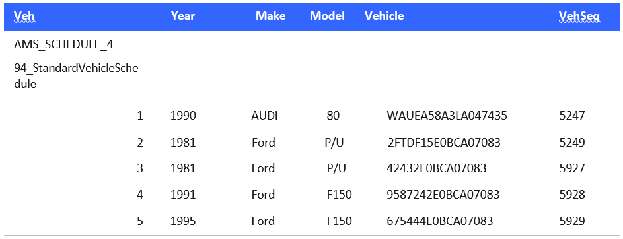Click vehicle value 42432E0BCA07083
The image size is (623, 239).
[436, 168]
